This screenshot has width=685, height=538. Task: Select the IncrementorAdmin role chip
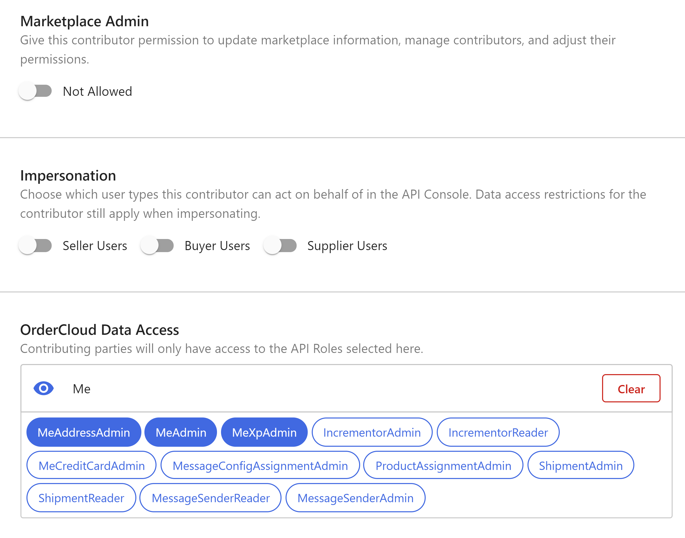pos(372,432)
